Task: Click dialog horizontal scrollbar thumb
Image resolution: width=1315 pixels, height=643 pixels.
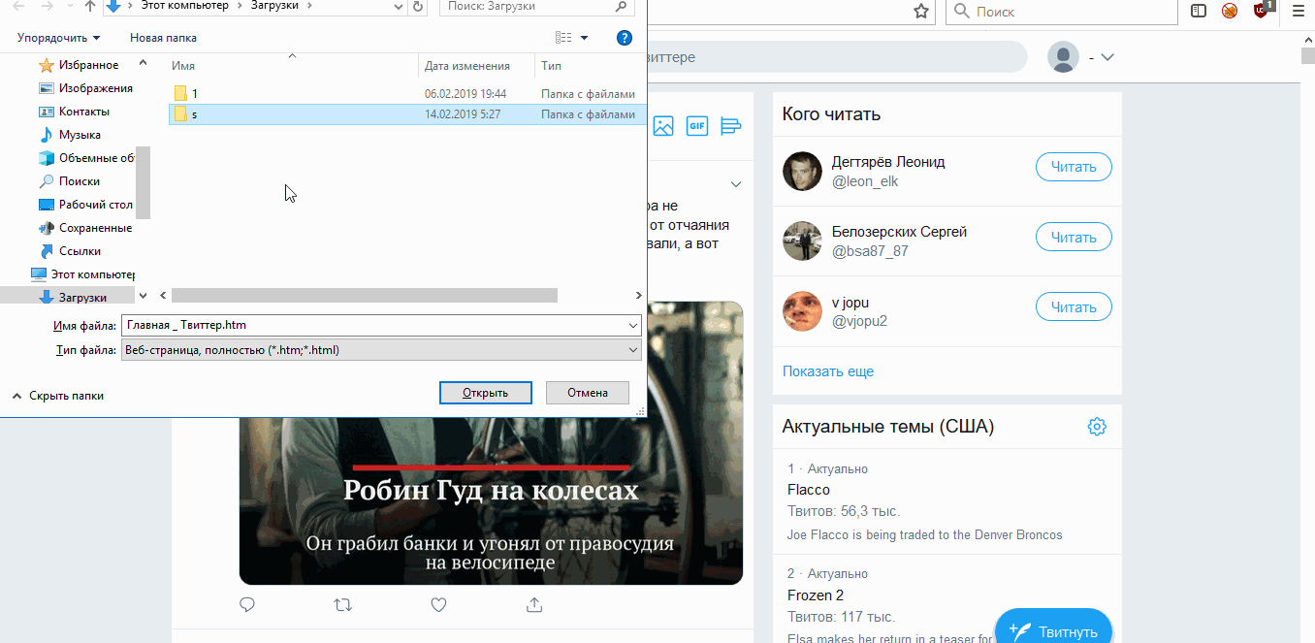Action: [365, 295]
